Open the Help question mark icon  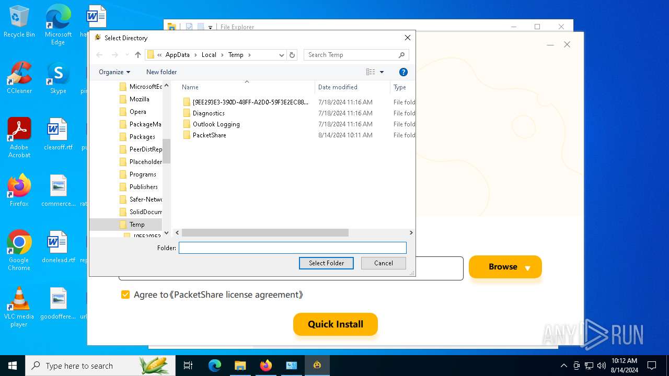click(x=403, y=72)
